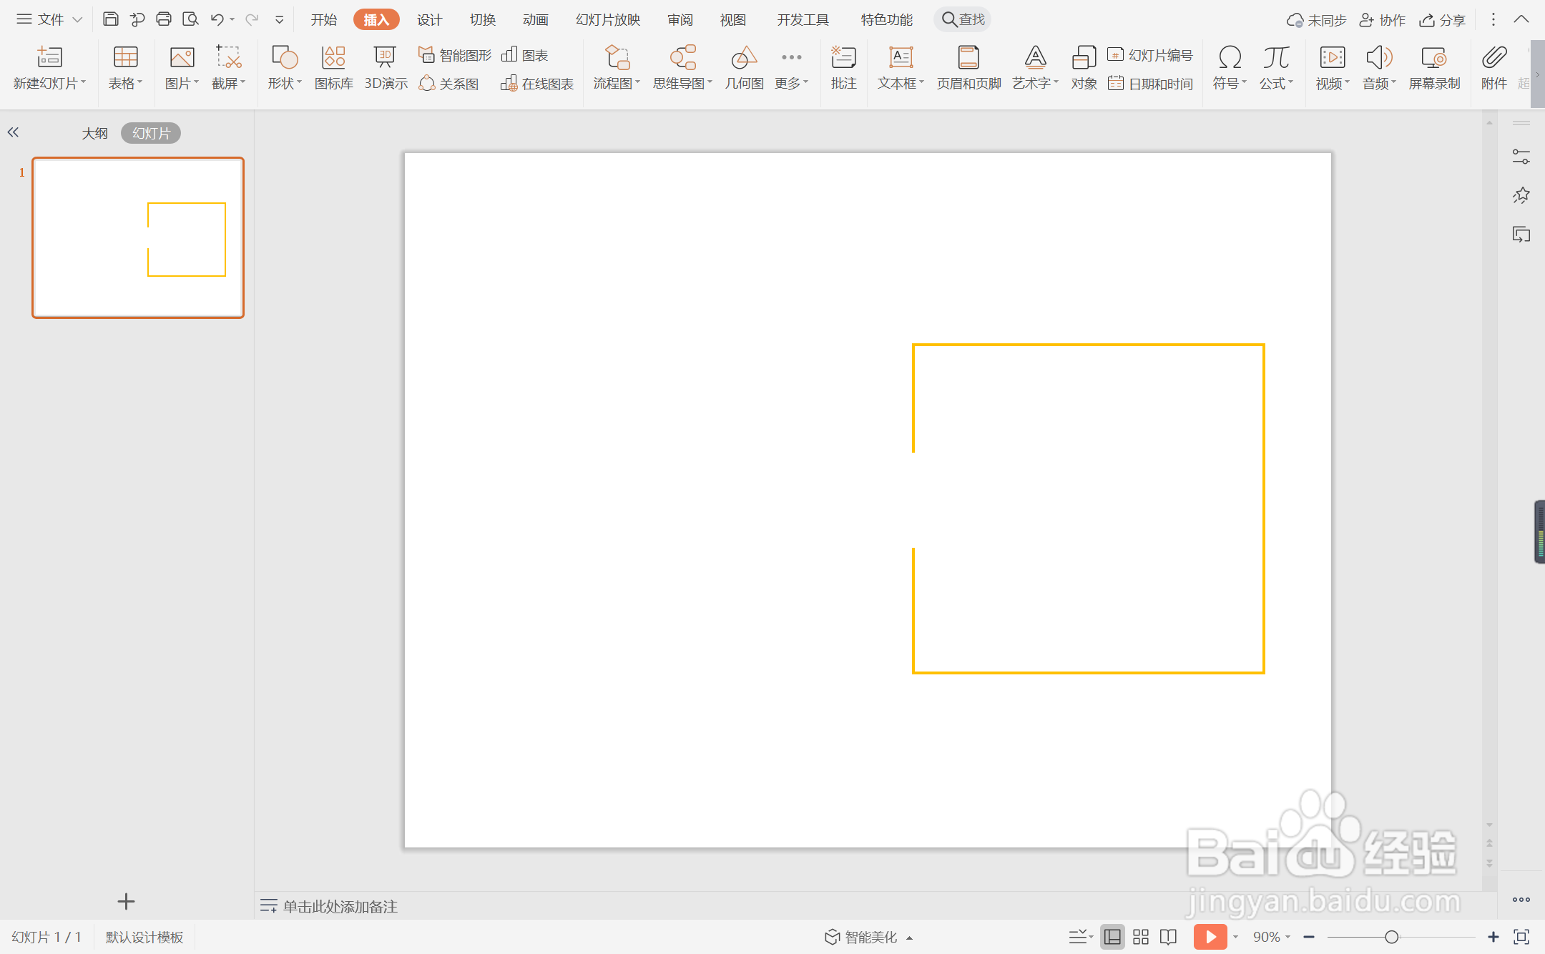Viewport: 1545px width, 954px height.
Task: Switch to 幻灯片 thumbnail view toggle
Action: tap(151, 133)
